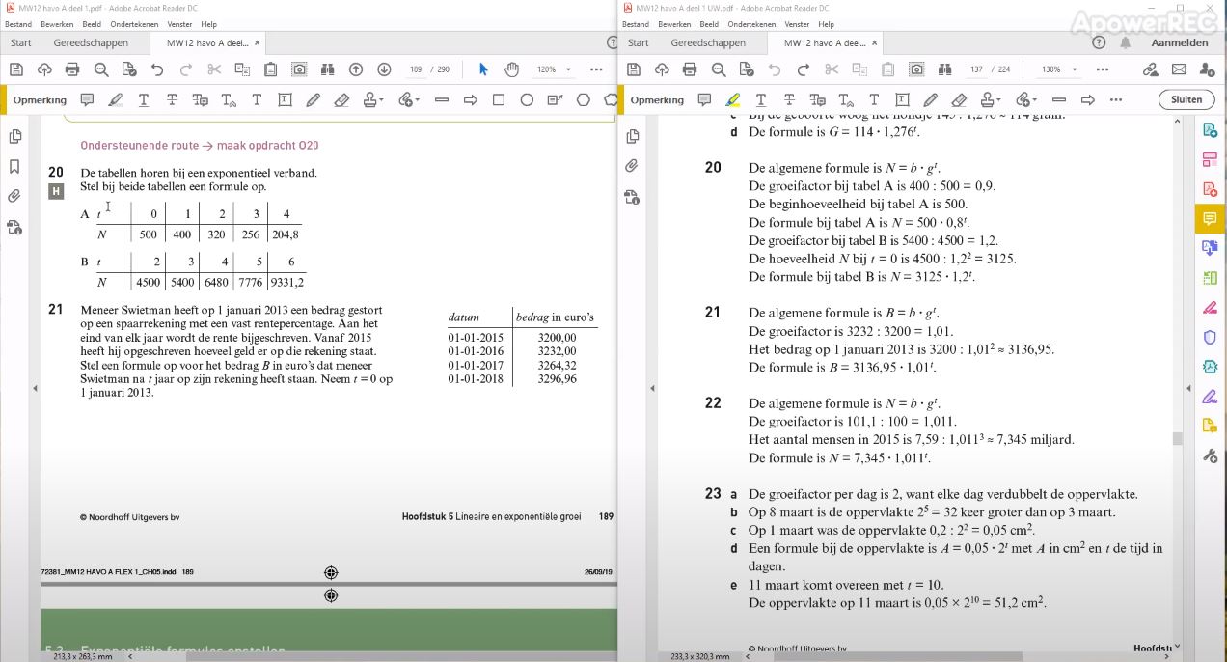
Task: Show more tools ellipsis in right main toolbar
Action: [1103, 69]
